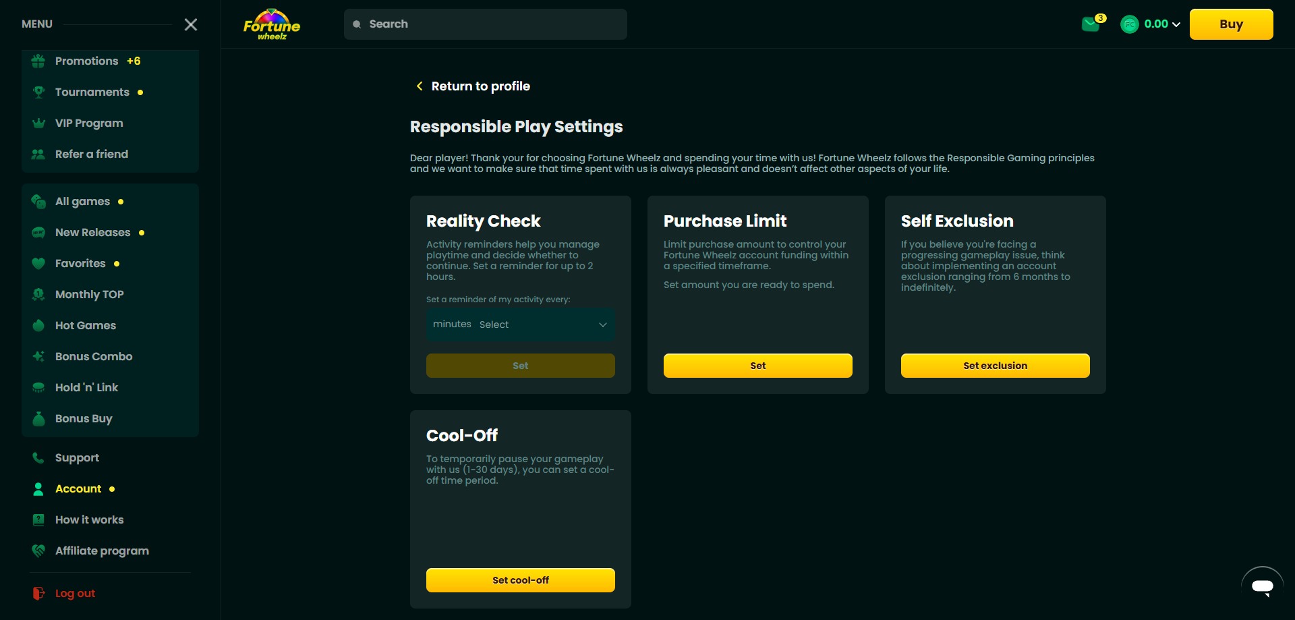Click the Cool-Off card title
The height and width of the screenshot is (620, 1295).
coord(462,436)
